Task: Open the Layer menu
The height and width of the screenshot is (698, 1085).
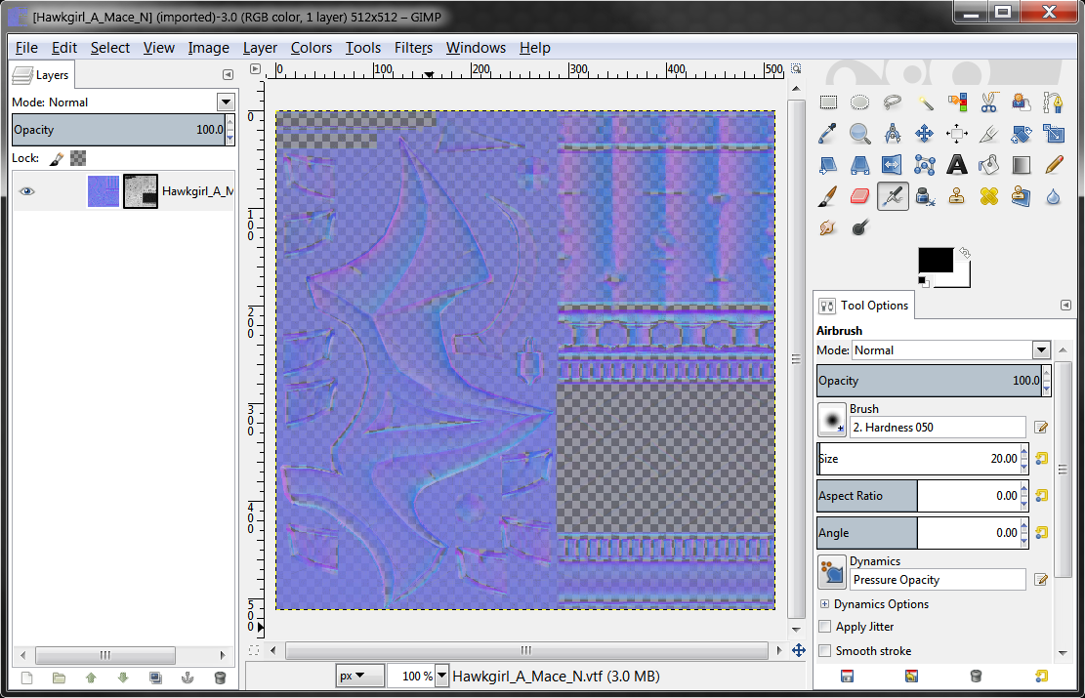Action: (x=260, y=48)
